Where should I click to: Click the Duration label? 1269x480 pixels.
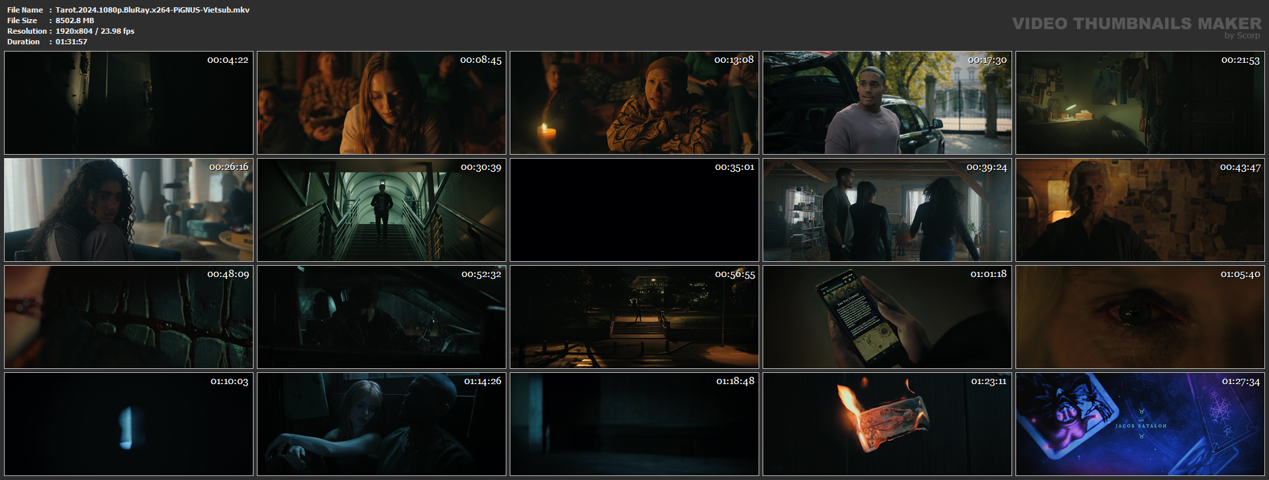pos(24,42)
